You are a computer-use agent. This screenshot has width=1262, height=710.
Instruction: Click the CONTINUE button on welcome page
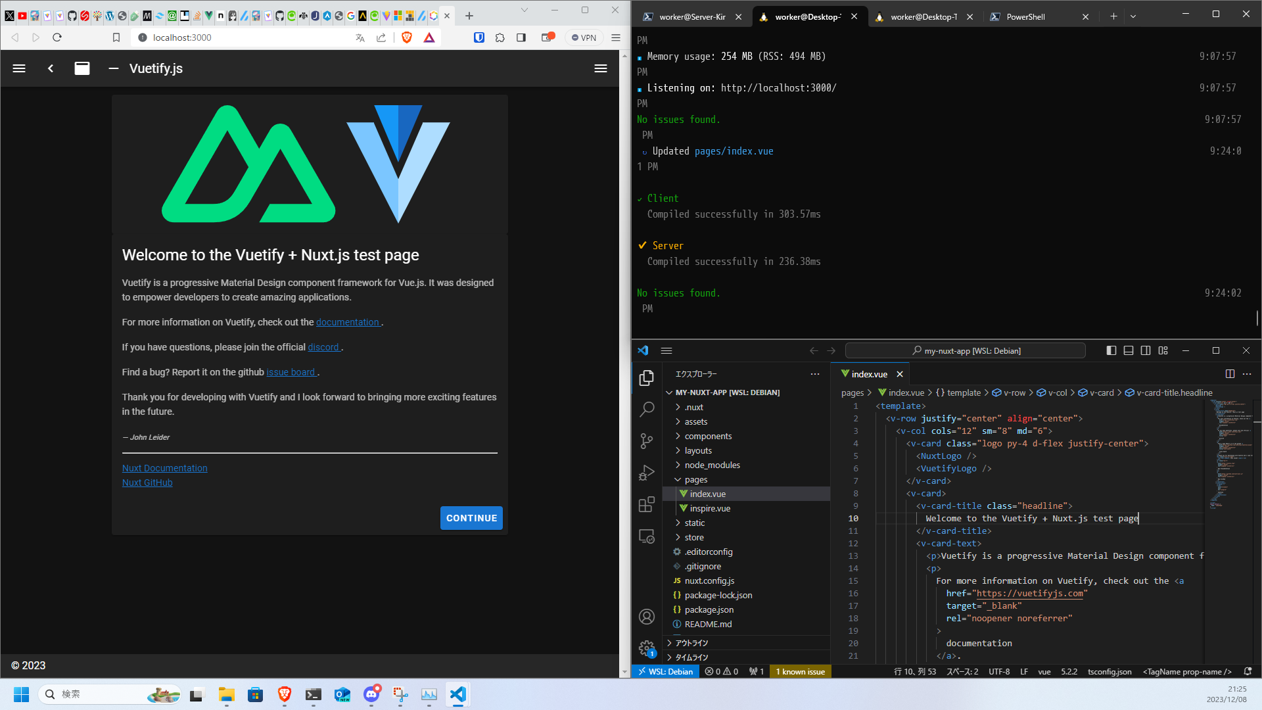click(471, 517)
